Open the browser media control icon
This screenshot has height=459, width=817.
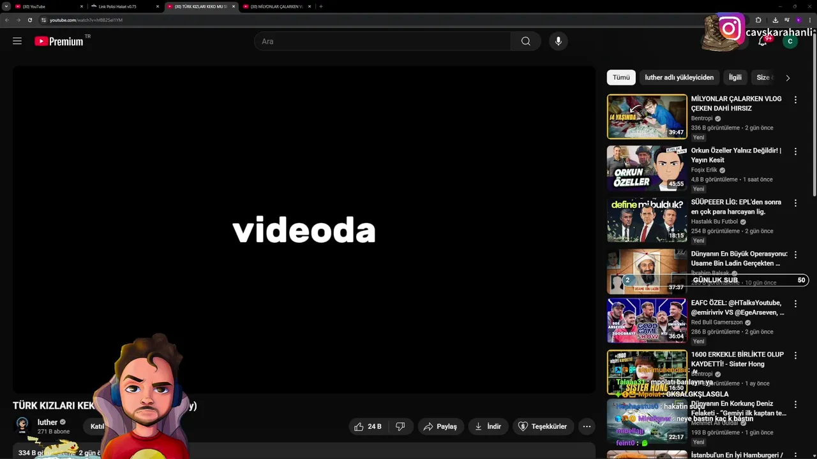point(787,20)
